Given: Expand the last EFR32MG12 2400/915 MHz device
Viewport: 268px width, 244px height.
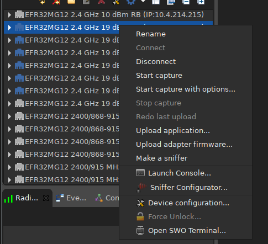Looking at the screenshot, I should click(x=9, y=180).
